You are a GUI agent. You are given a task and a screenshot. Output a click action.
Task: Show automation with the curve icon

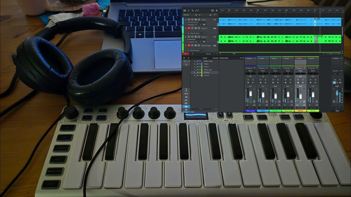point(197,11)
